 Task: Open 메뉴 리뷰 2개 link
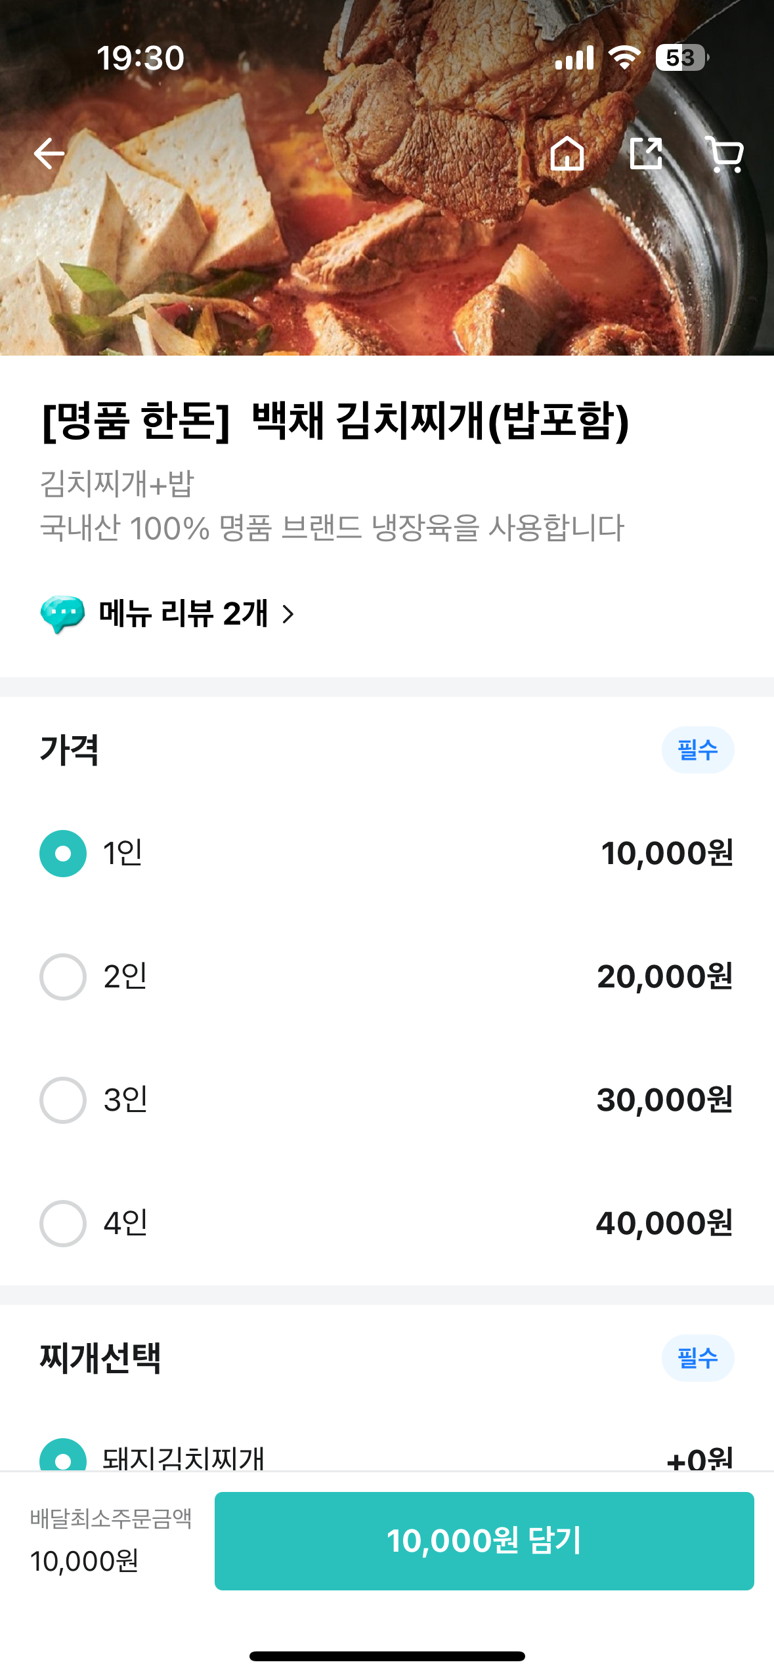pos(183,614)
